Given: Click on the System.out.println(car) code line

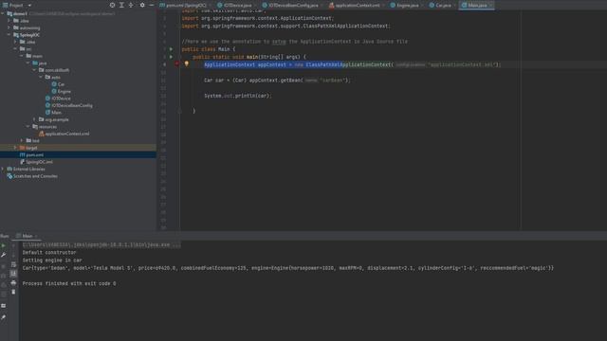Looking at the screenshot, I should (x=238, y=96).
